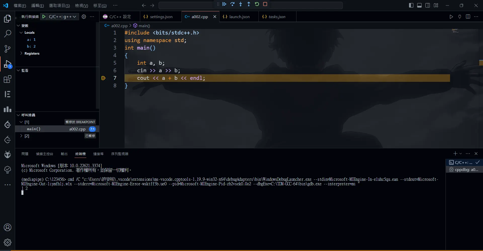Click the Step Over debug icon
Screen dimensions: 483x251
pos(232,4)
